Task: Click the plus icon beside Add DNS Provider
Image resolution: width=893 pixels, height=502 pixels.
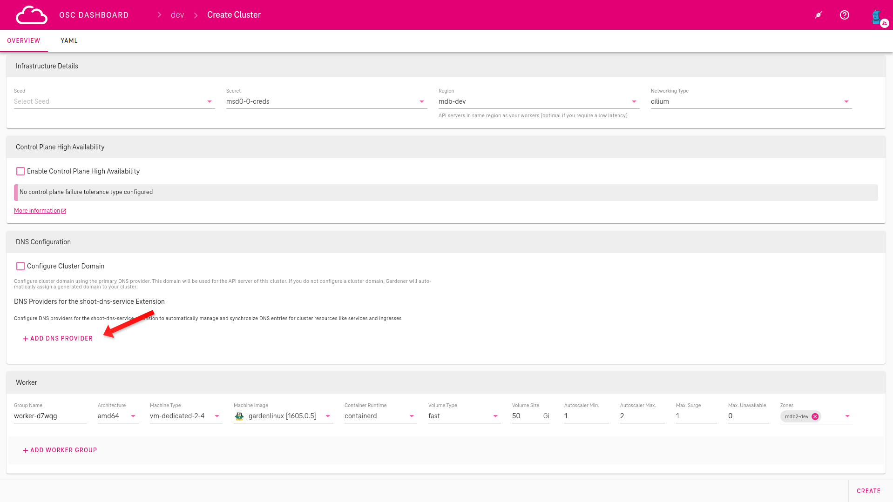Action: (x=26, y=339)
